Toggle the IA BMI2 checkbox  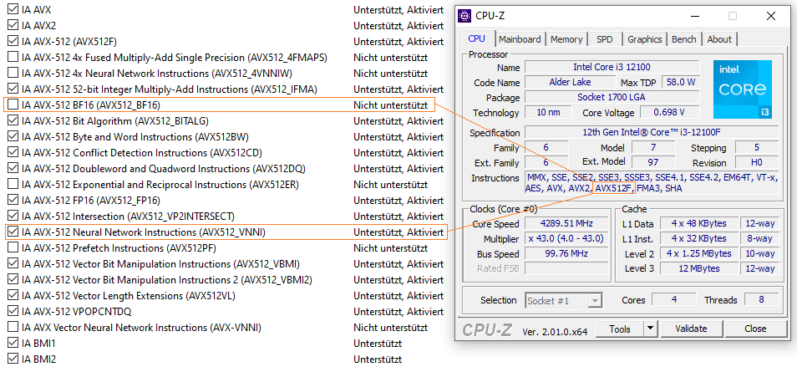click(13, 359)
